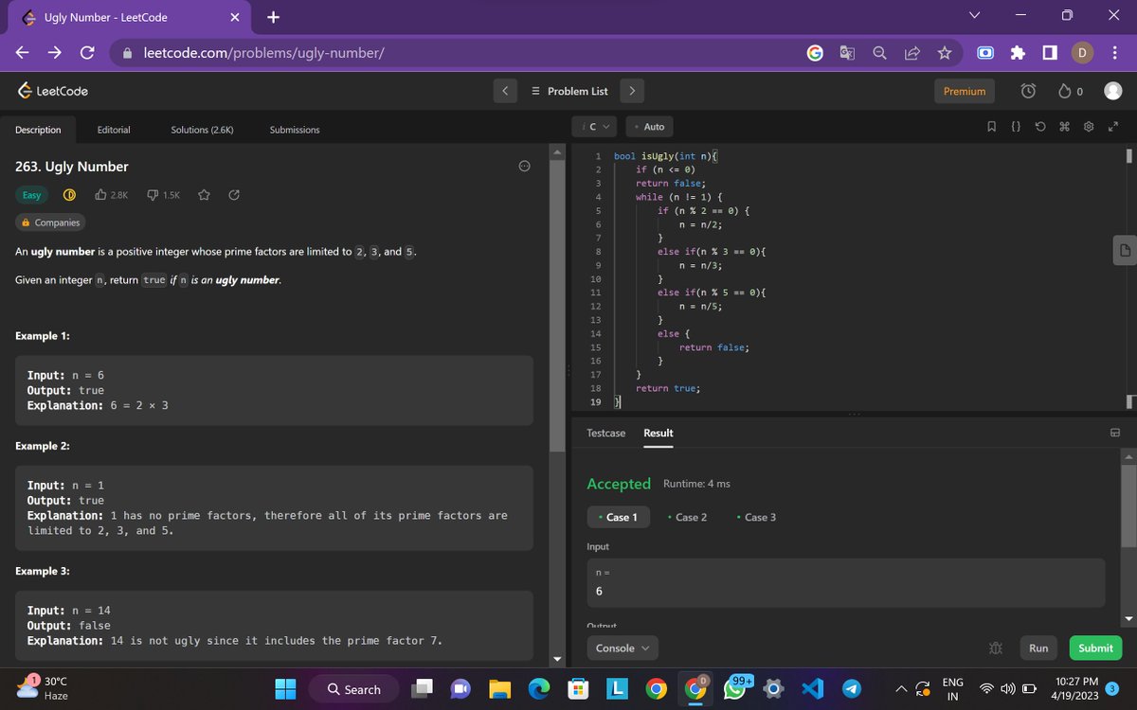Open the Companies tag
Viewport: 1137px width, 710px height.
[x=50, y=222]
